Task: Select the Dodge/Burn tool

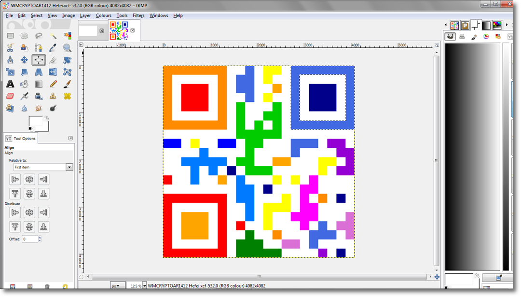Action: click(53, 108)
